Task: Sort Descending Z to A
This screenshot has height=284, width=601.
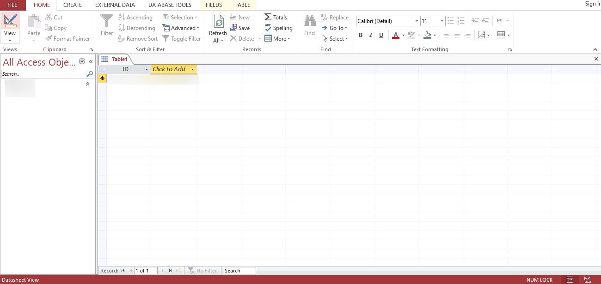Action: coord(137,28)
